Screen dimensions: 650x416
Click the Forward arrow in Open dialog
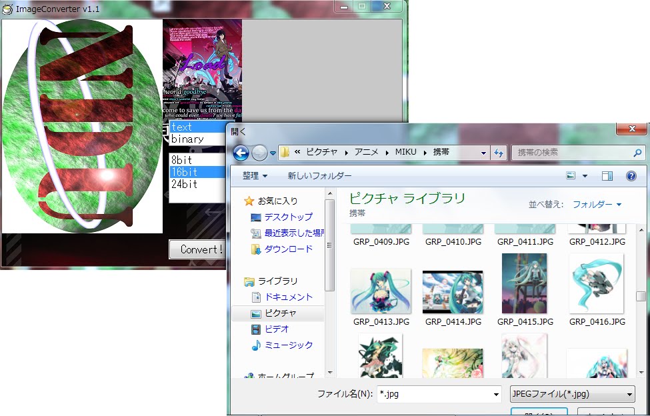point(260,153)
